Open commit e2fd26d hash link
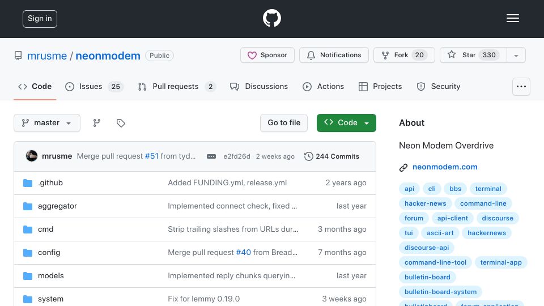 [237, 156]
